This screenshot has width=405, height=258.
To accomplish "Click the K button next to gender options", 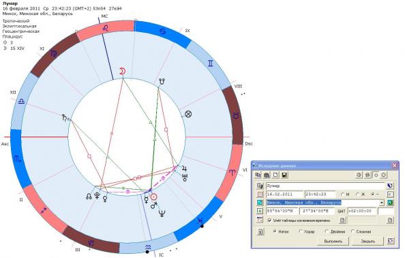I will [390, 194].
